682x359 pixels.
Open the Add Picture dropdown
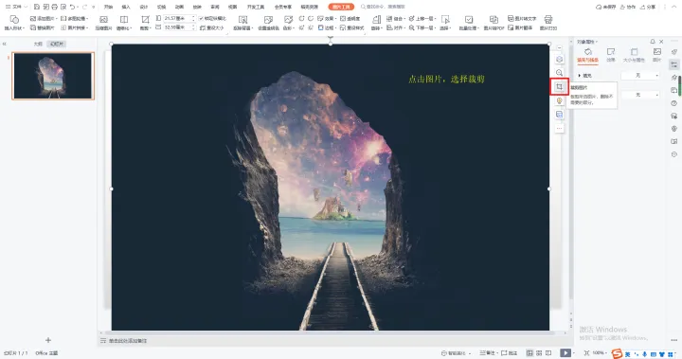(44, 19)
